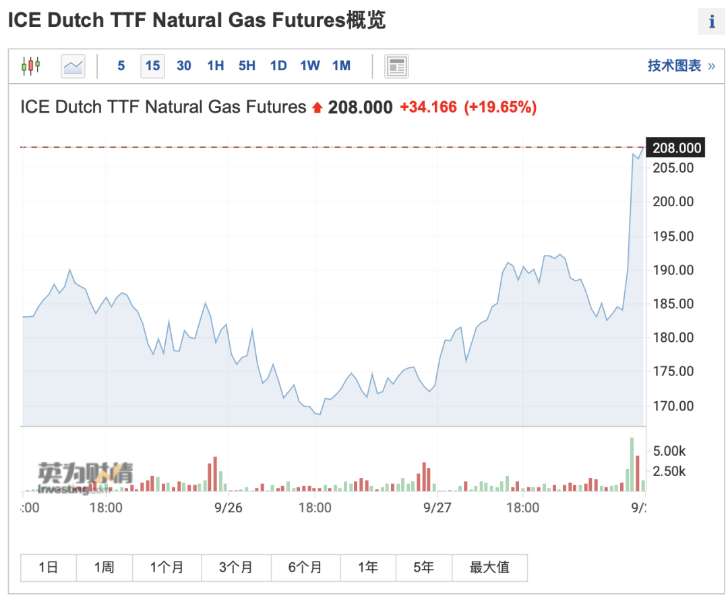The height and width of the screenshot is (600, 728).
Task: Switch interval to 5H
Action: click(247, 65)
